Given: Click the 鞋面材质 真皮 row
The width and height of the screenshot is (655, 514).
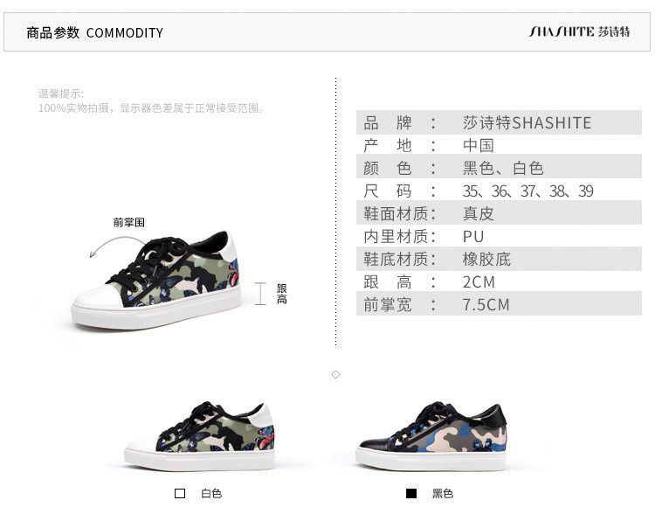Looking at the screenshot, I should point(499,213).
